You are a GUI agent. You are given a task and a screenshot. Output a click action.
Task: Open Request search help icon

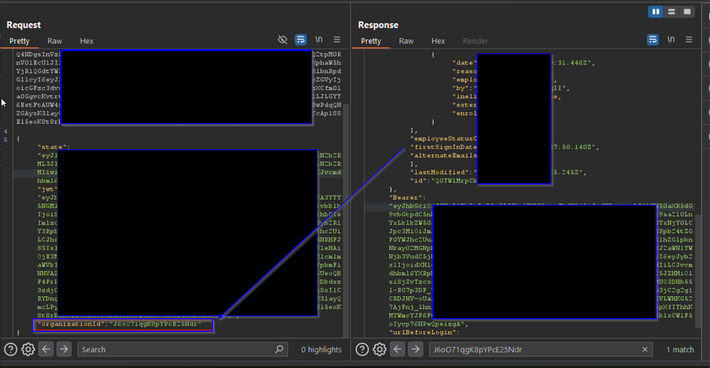(x=11, y=349)
